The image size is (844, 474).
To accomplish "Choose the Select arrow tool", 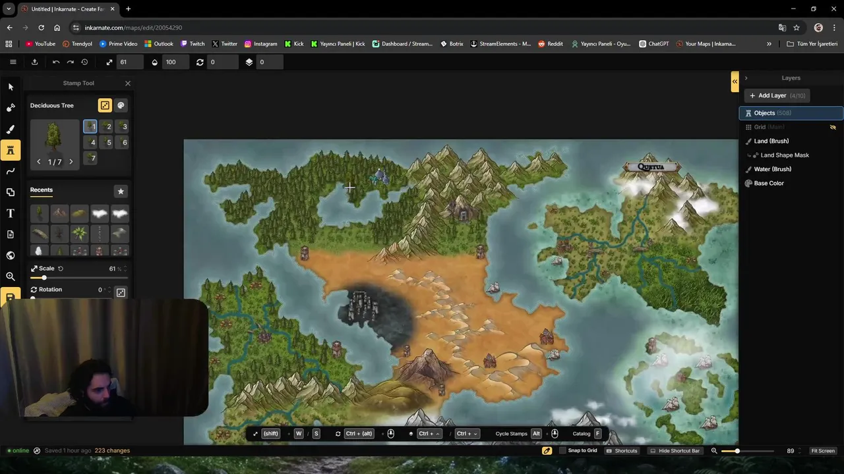I will click(11, 87).
